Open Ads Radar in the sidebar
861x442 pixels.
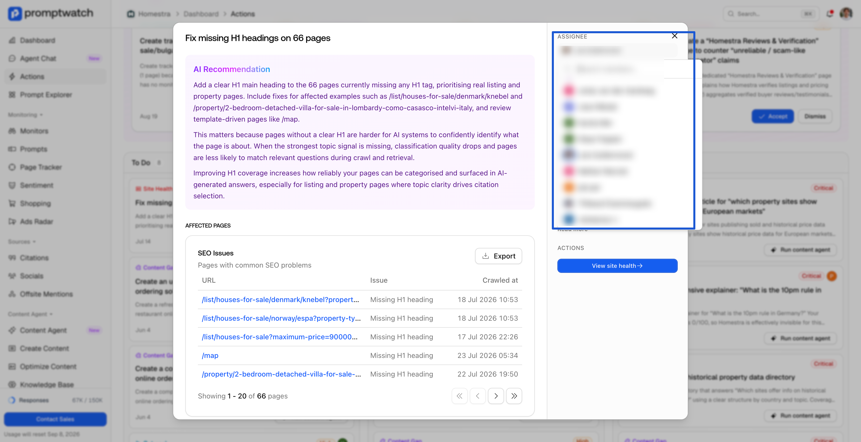(55, 222)
